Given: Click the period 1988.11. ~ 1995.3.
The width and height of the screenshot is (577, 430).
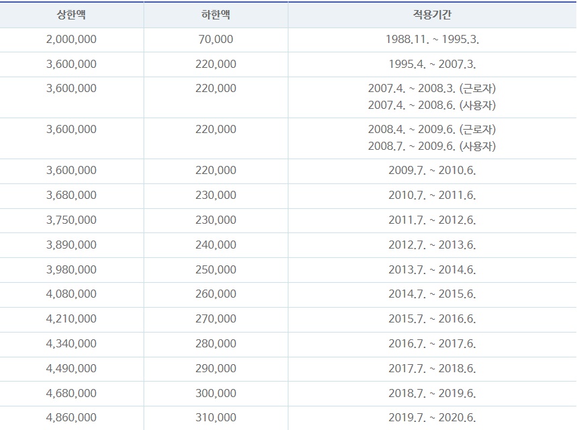Looking at the screenshot, I should 432,39.
